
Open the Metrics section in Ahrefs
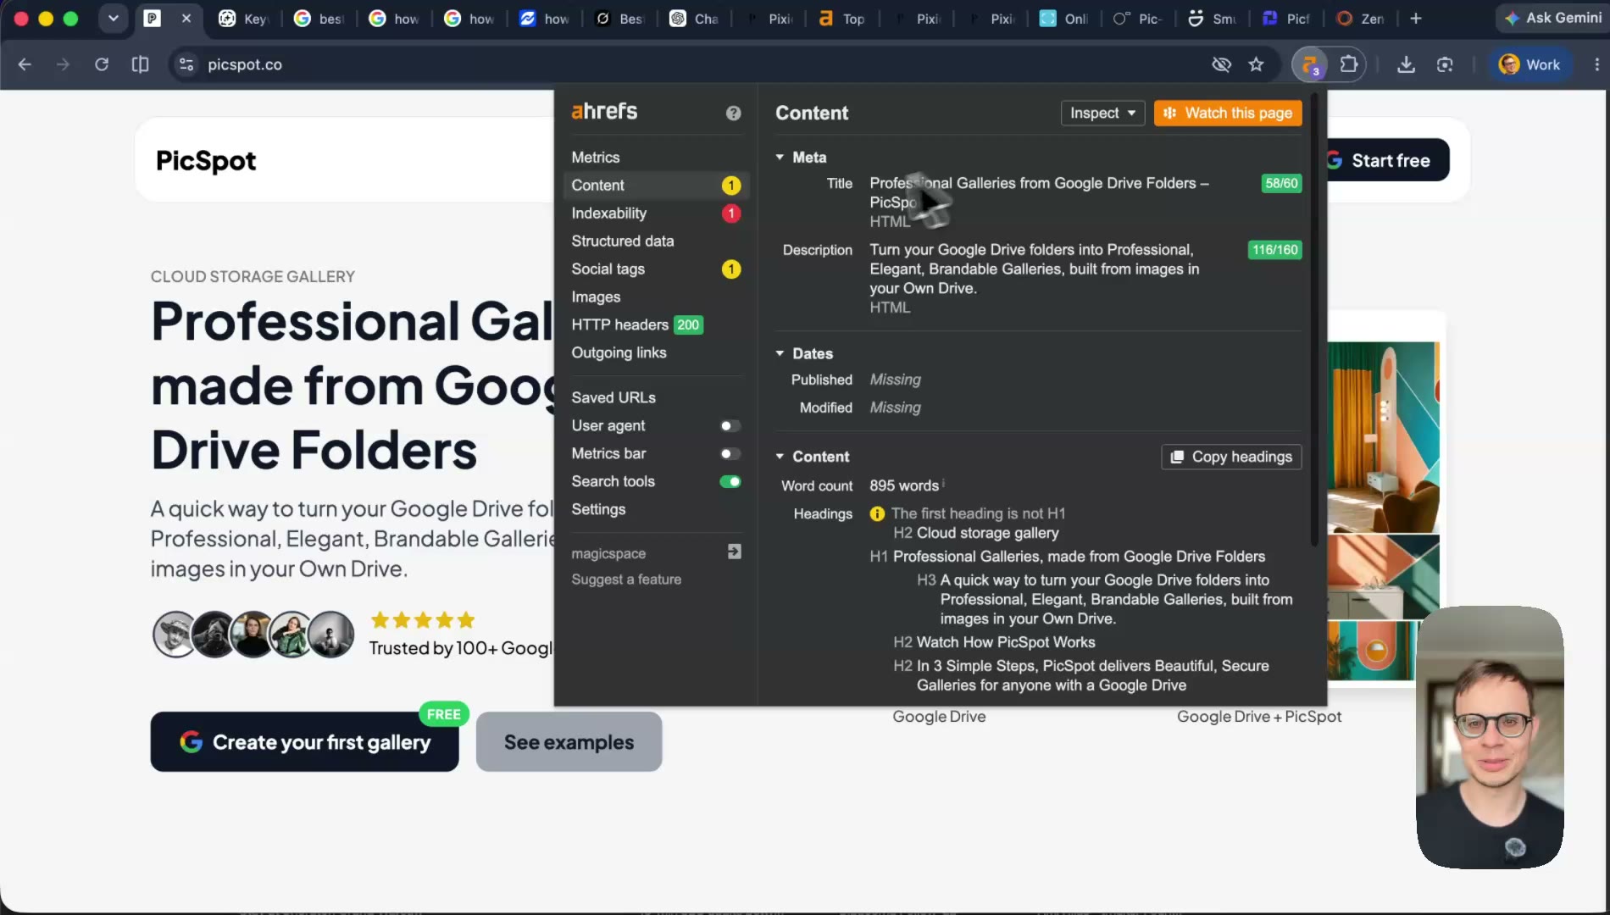tap(596, 158)
